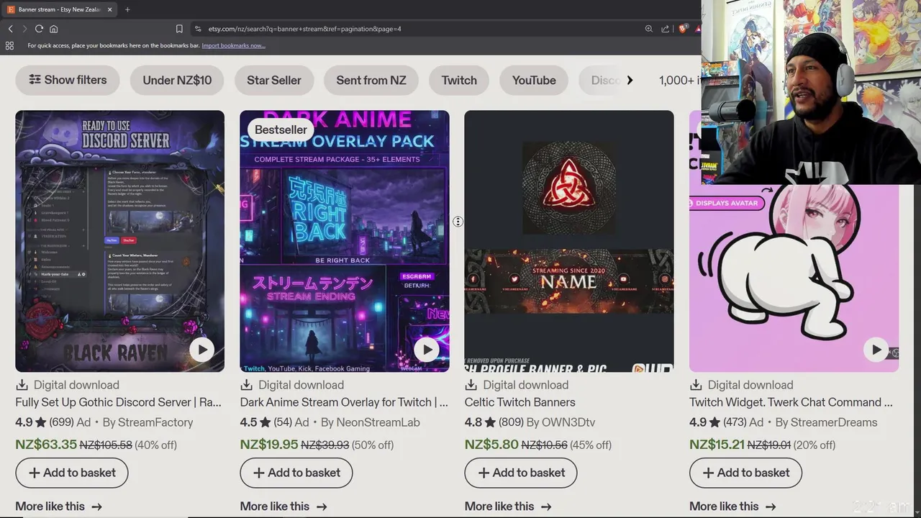Screen dimensions: 921x518
Task: Bookmark this page icon in address bar
Action: 179,29
